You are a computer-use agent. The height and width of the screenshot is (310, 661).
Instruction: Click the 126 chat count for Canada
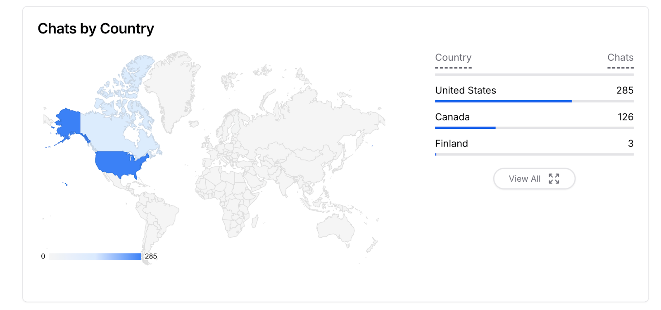[x=625, y=117]
